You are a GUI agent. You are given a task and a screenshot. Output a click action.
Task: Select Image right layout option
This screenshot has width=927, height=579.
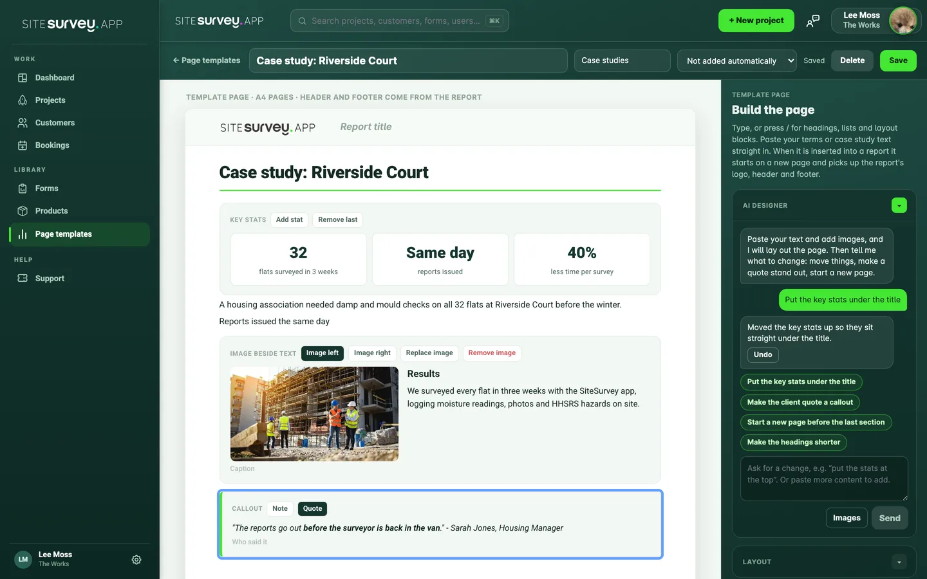372,353
